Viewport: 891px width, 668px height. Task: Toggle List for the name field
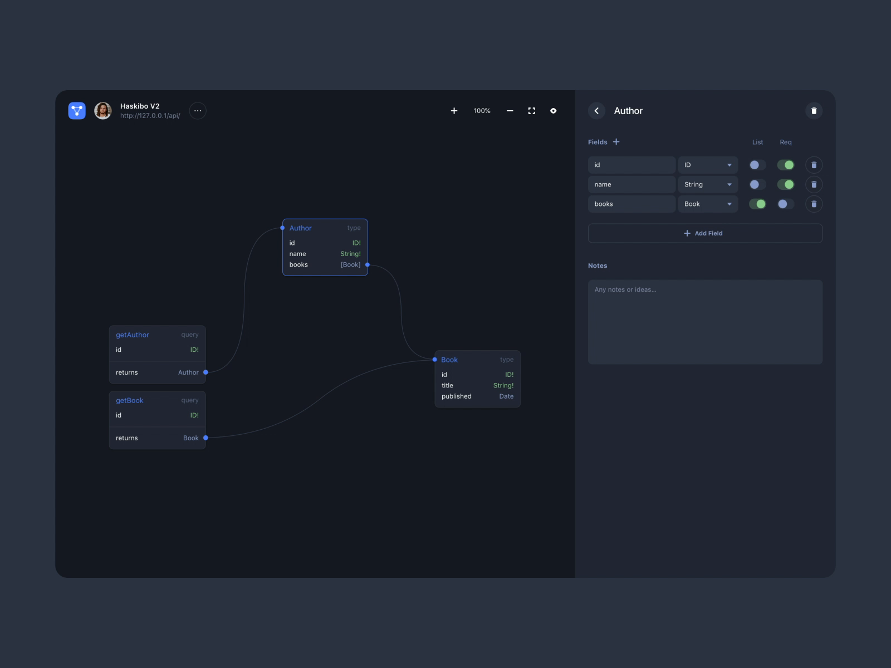click(757, 185)
